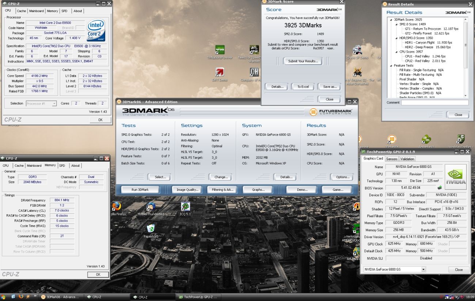
Task: Collapse the 3DMark Score tree node
Action: point(391,20)
